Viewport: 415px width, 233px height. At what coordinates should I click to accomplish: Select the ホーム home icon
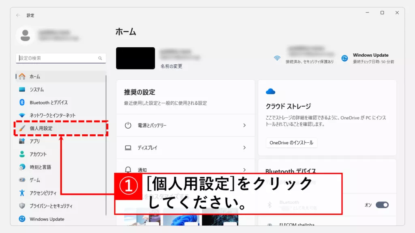point(22,76)
